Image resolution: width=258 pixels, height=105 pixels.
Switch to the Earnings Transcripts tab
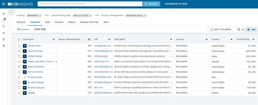89,22
